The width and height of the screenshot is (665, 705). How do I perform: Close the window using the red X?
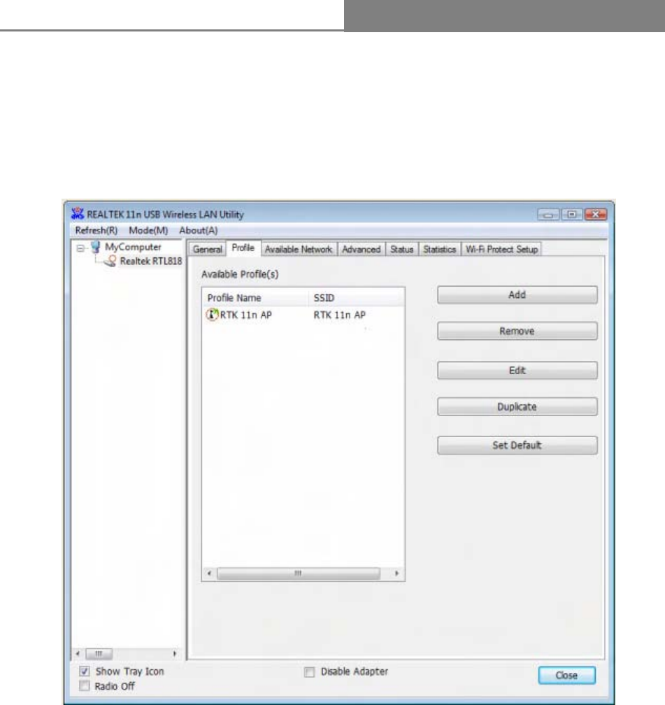pos(596,215)
